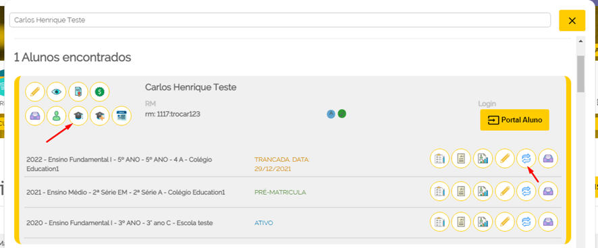Open the clipboard checklist icon in the 2022 row
This screenshot has width=598, height=248.
[x=440, y=159]
